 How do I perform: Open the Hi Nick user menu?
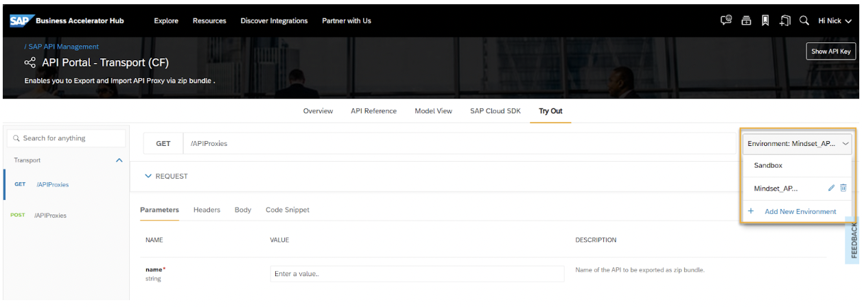[835, 21]
